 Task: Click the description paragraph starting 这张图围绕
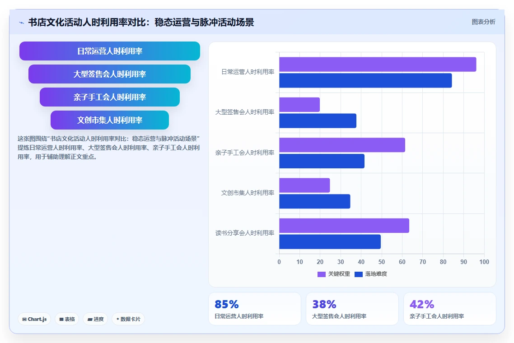(108, 148)
